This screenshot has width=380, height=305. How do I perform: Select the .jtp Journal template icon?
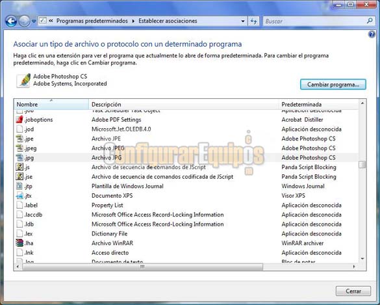[19, 186]
